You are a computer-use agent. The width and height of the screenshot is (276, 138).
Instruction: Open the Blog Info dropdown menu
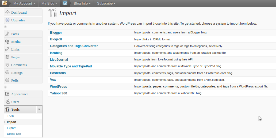pos(82,3)
